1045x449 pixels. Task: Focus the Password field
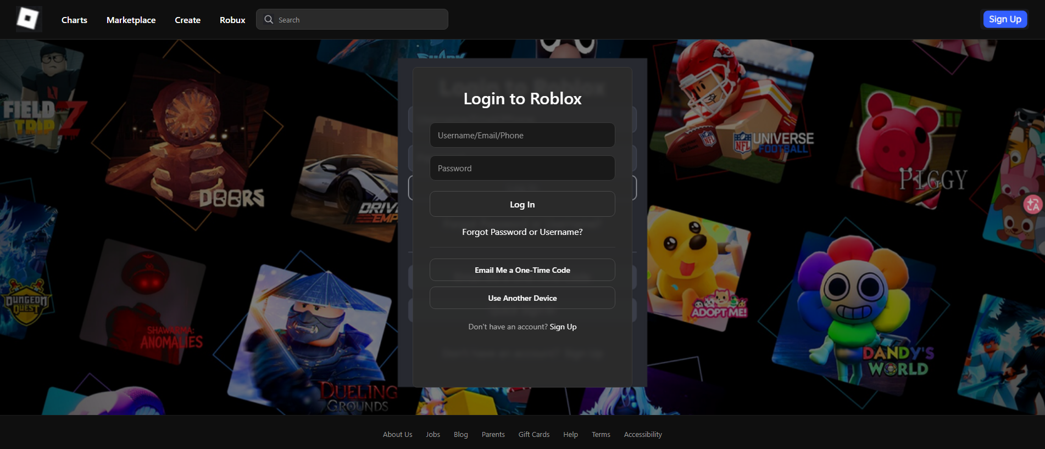pyautogui.click(x=522, y=168)
